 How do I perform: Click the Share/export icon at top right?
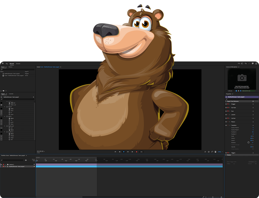click(256, 63)
